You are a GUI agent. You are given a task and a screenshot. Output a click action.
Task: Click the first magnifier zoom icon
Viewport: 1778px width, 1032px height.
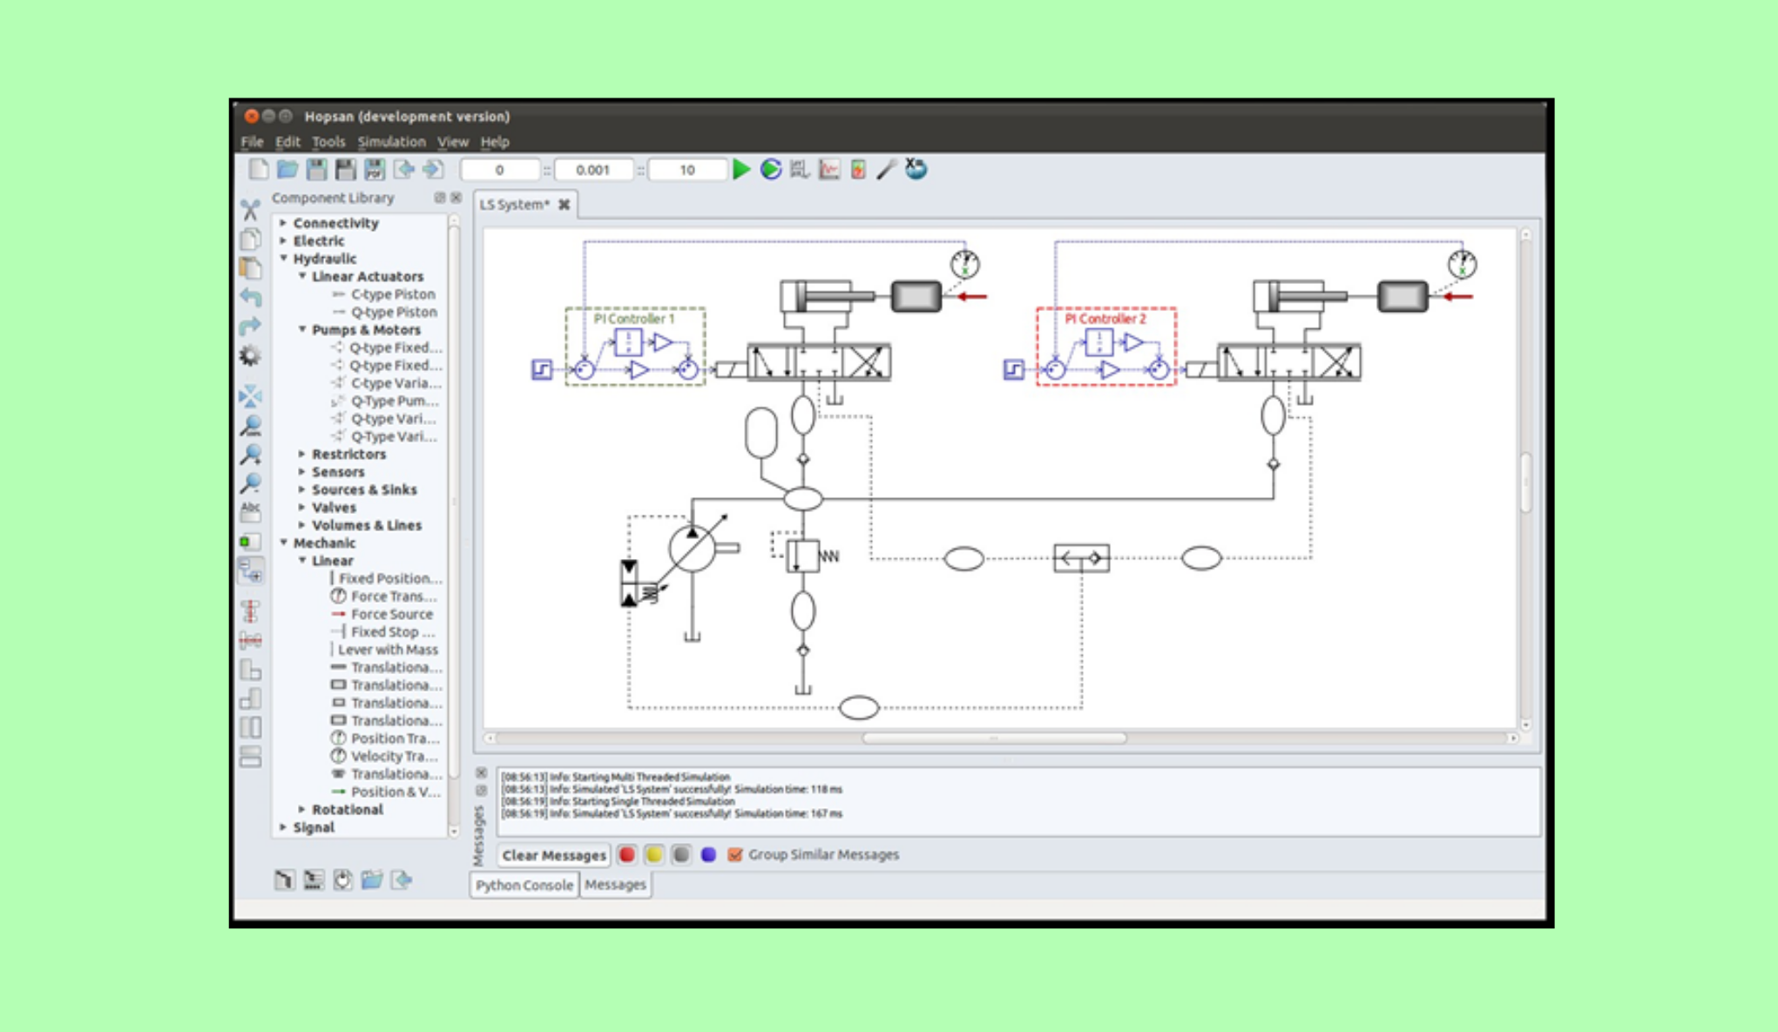tap(251, 425)
